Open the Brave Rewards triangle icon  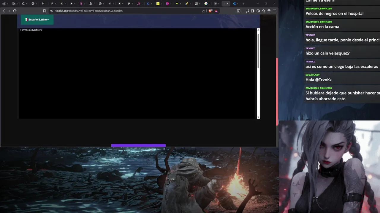pyautogui.click(x=216, y=11)
